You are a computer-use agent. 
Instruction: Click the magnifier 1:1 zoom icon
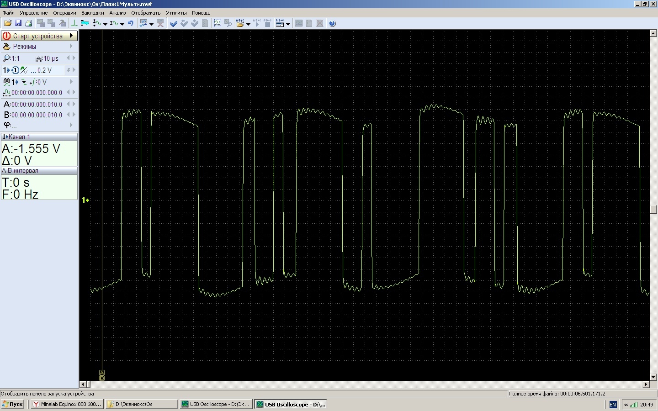click(x=6, y=58)
